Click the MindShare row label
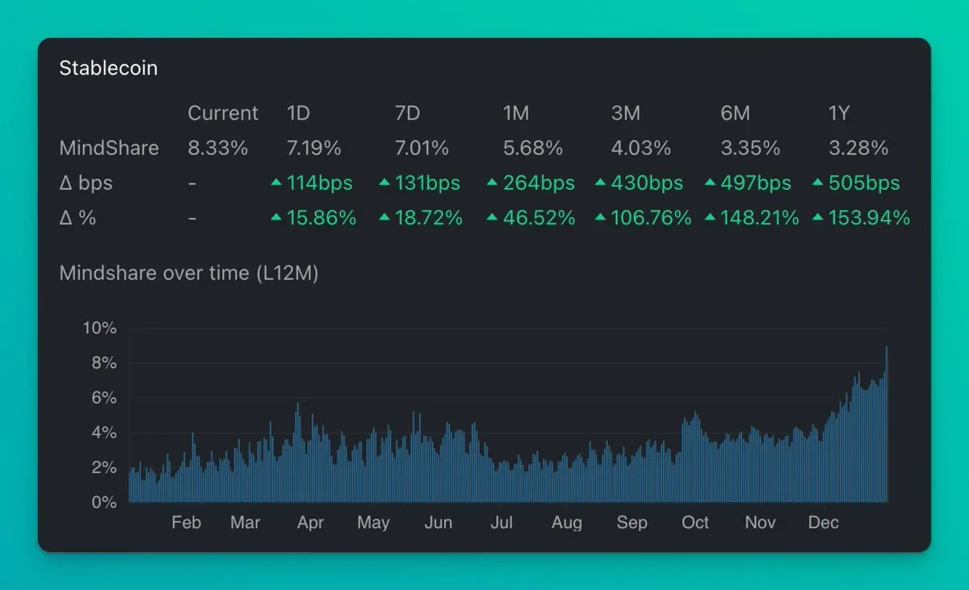This screenshot has width=969, height=590. pos(109,148)
